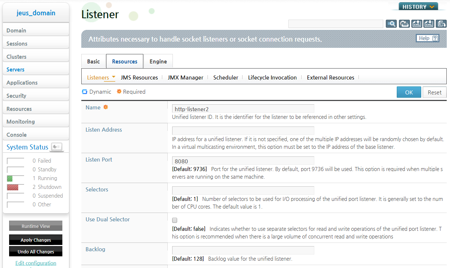Click Undo All Changes button
This screenshot has height=268, width=450.
(36, 252)
